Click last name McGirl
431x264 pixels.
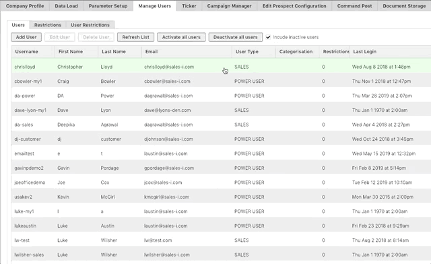tap(108, 197)
